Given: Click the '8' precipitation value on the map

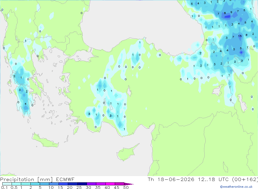Looking at the screenshot, I should click(225, 13).
